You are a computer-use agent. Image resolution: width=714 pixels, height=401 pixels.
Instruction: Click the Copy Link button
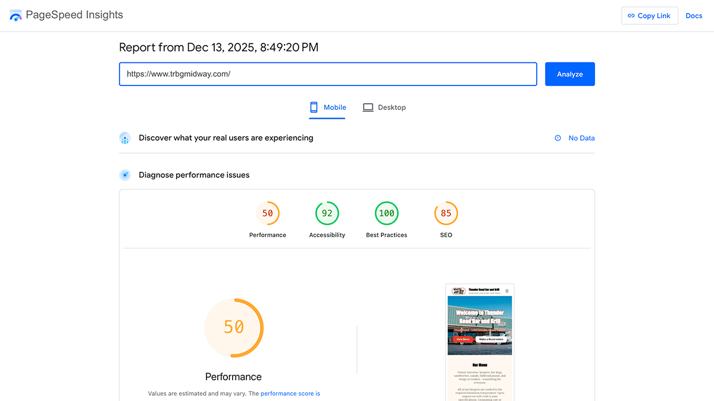[x=650, y=15]
